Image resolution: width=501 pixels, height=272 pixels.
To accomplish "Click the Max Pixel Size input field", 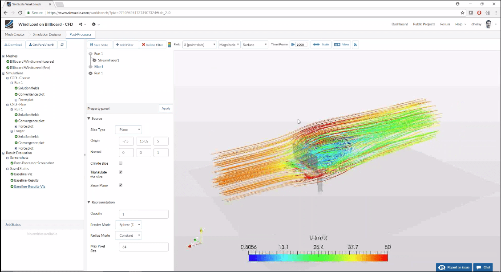I will point(143,247).
